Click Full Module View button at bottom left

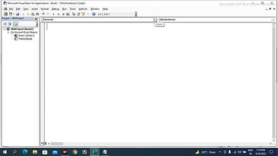pyautogui.click(x=45, y=143)
